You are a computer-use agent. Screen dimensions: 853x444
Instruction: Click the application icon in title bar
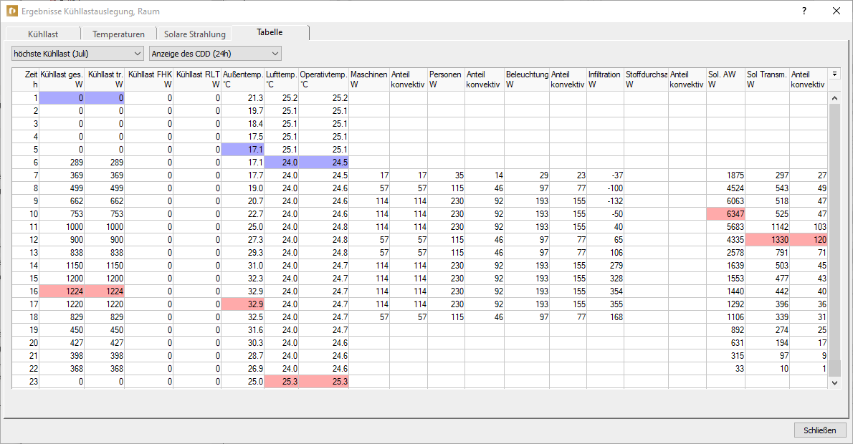pos(12,11)
